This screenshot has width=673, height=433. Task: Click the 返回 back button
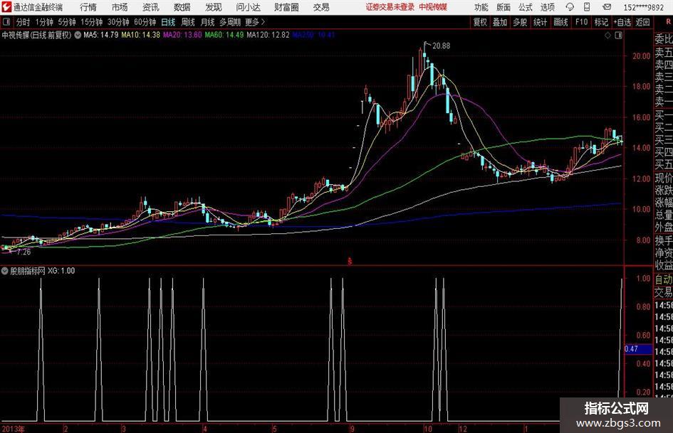[x=642, y=22]
